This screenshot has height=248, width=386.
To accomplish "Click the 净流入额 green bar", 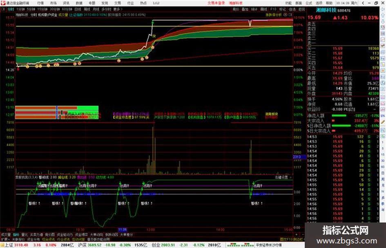I will [x=339, y=115].
